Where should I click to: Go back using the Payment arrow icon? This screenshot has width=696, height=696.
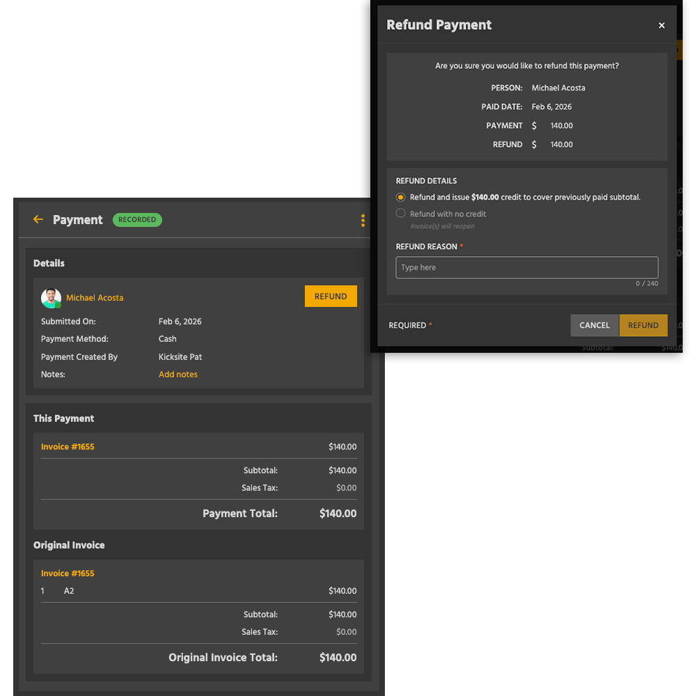[38, 219]
